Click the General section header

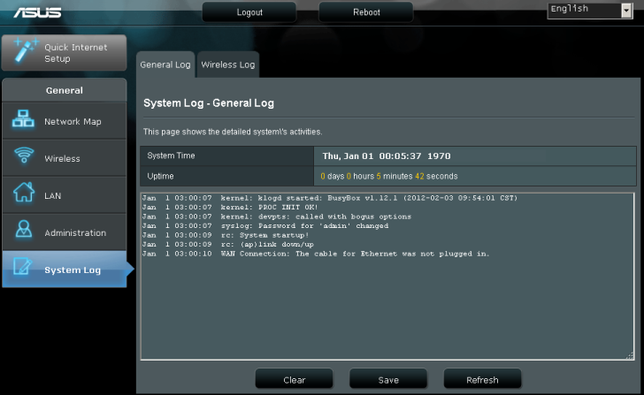(65, 90)
